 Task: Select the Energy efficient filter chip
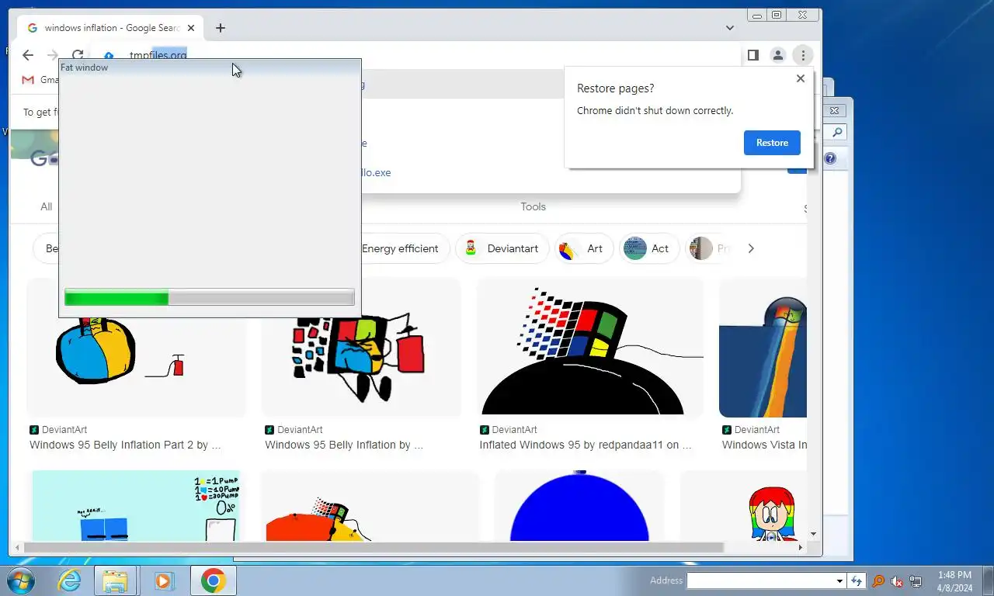pyautogui.click(x=400, y=248)
